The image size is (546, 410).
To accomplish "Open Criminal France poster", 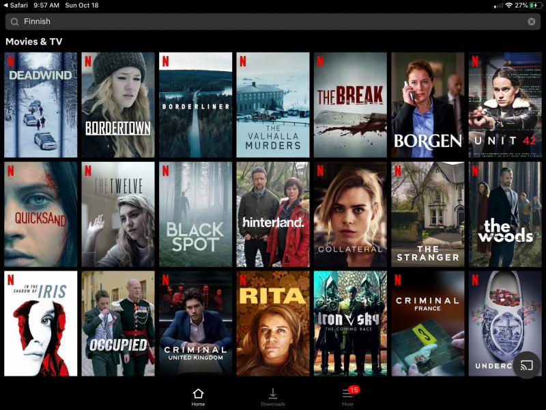I will (x=428, y=323).
